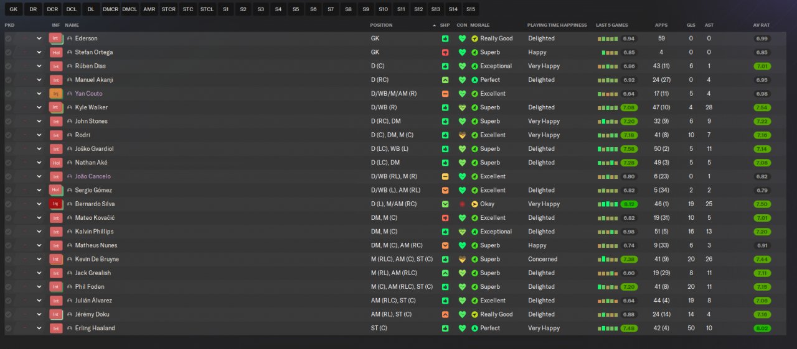Toggle picked checkmark for Erling Haaland
Viewport: 797px width, 349px height.
click(8, 328)
